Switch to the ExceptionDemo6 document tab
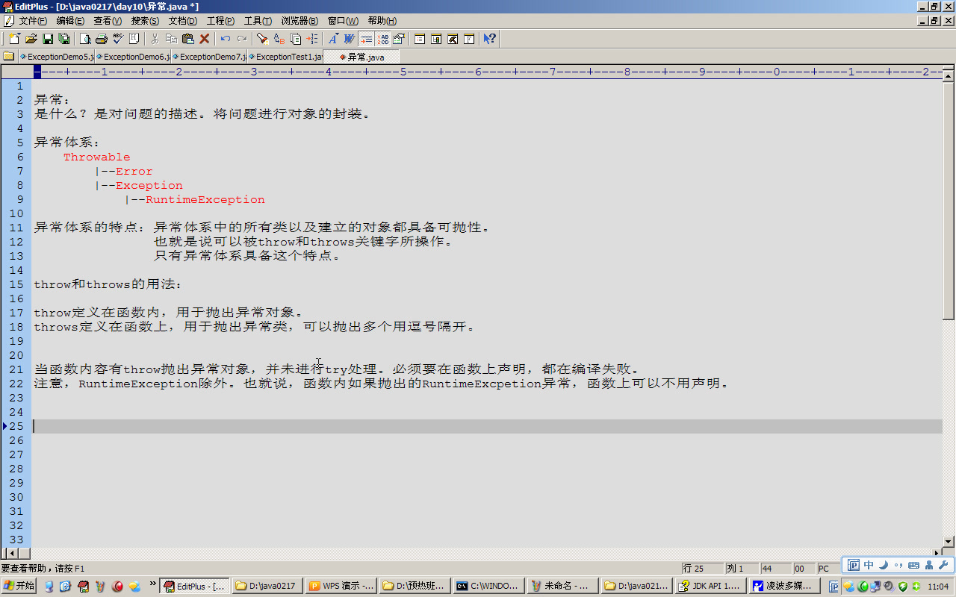Viewport: 956px width, 597px height. tap(133, 57)
